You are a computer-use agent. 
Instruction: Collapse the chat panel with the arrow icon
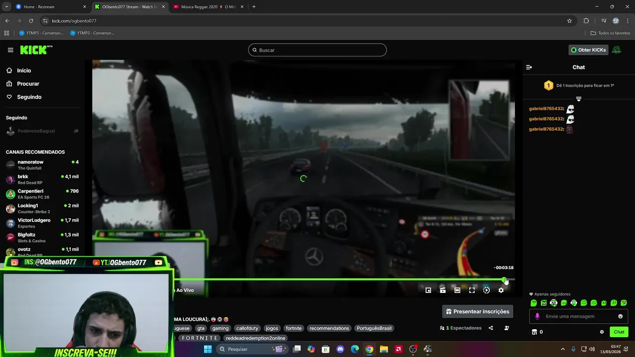pyautogui.click(x=529, y=67)
